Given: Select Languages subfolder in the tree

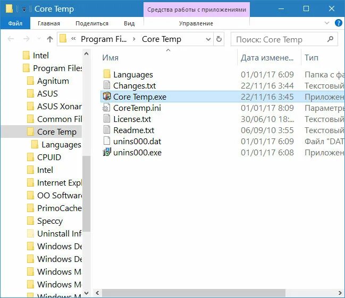Looking at the screenshot, I should [x=56, y=145].
